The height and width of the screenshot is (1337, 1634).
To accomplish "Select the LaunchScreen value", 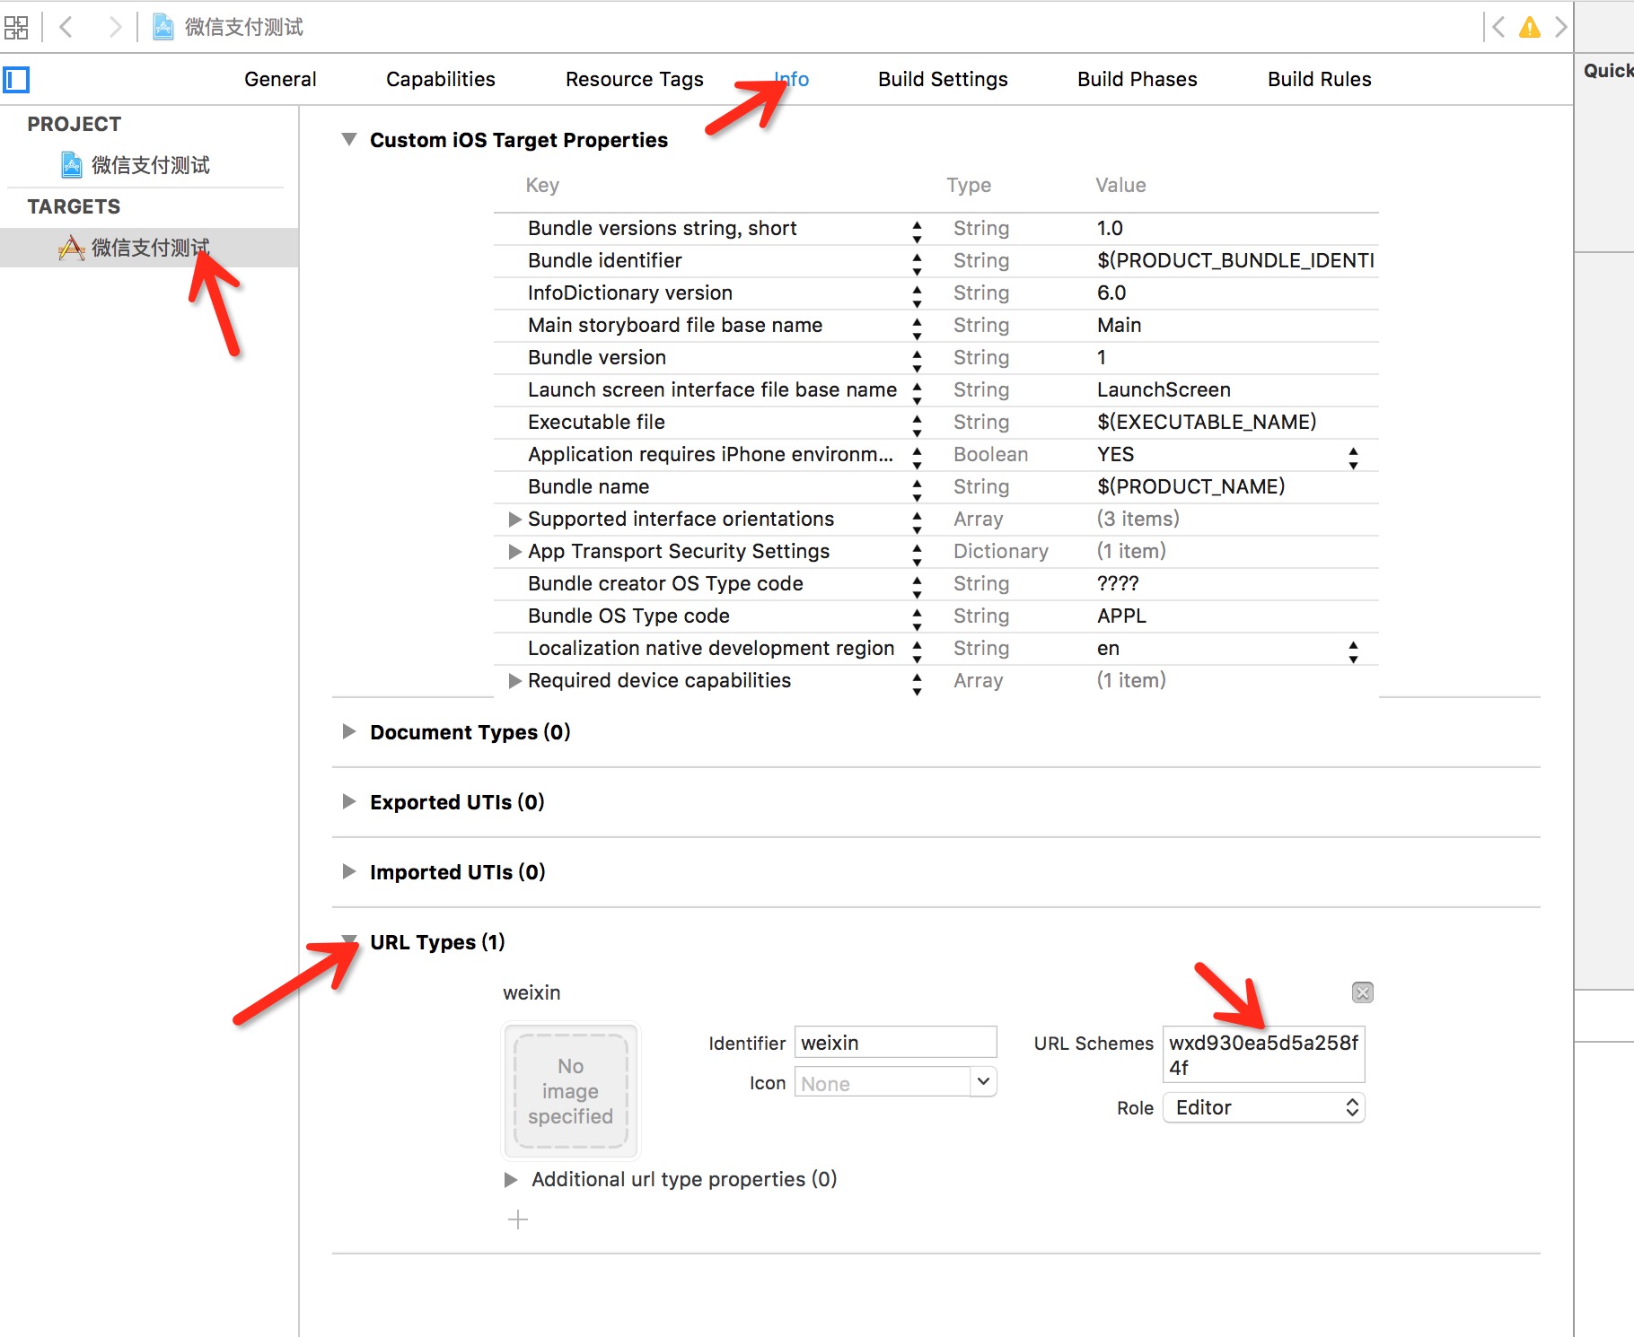I will [1164, 389].
